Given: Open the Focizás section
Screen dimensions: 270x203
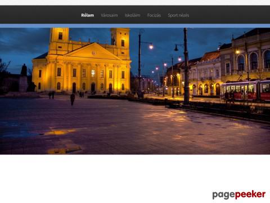Looking at the screenshot, I should [154, 15].
